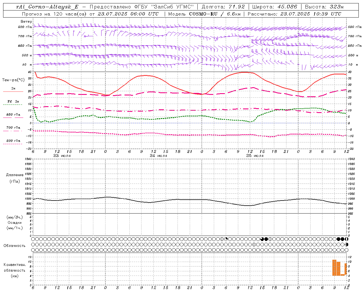This screenshot has height=290, width=363.
Task: Click the dashed line sample under Td 2м
Action: point(13,105)
